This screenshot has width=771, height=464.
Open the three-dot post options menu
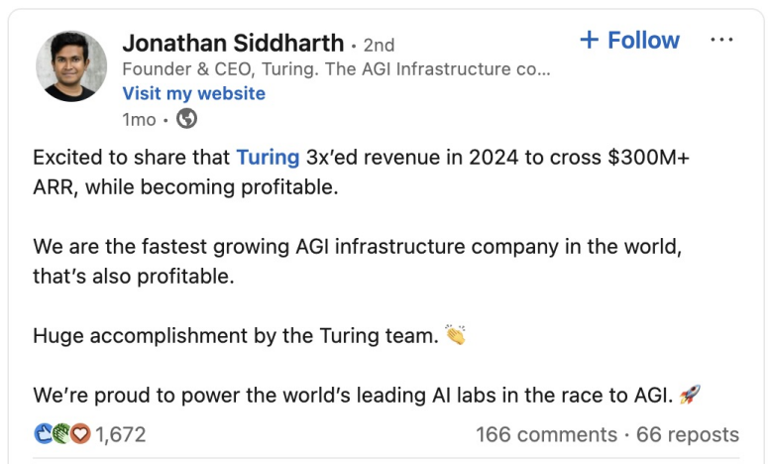[x=722, y=41]
